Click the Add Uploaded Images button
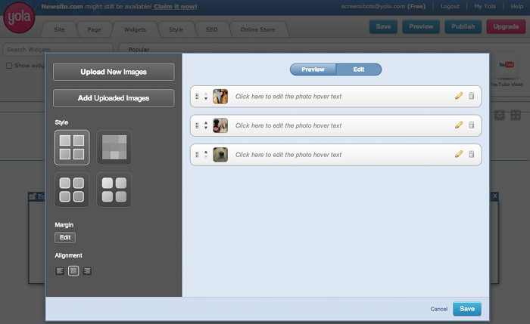This screenshot has width=530, height=324. point(114,98)
